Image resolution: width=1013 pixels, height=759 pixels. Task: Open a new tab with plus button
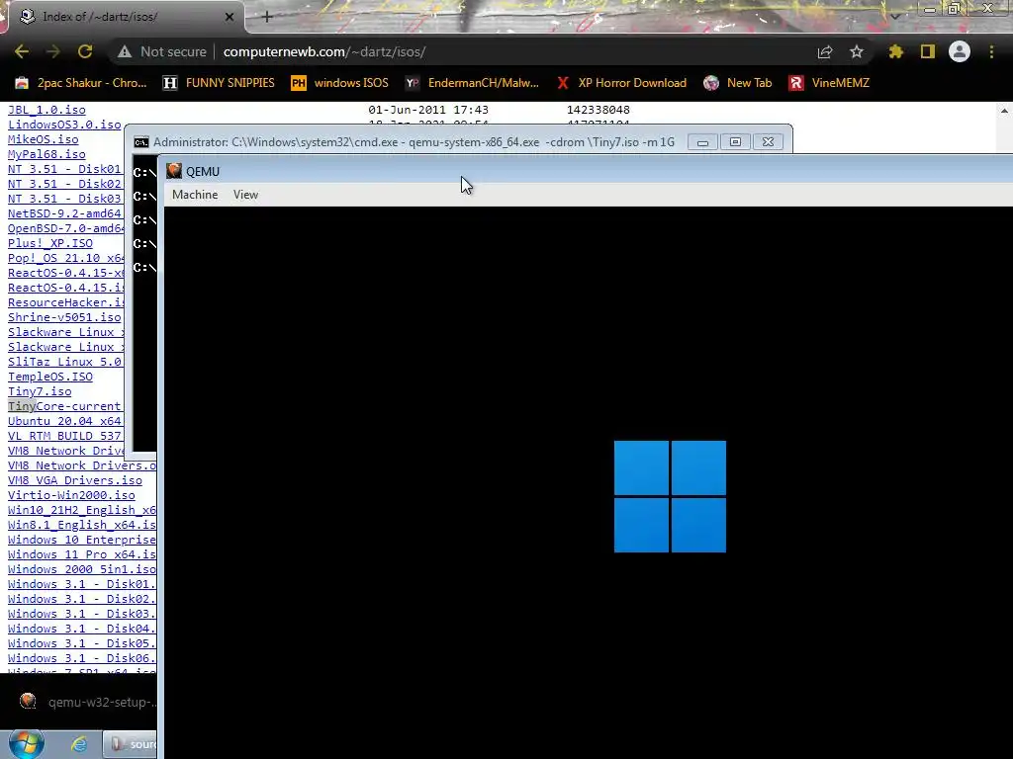click(x=267, y=17)
